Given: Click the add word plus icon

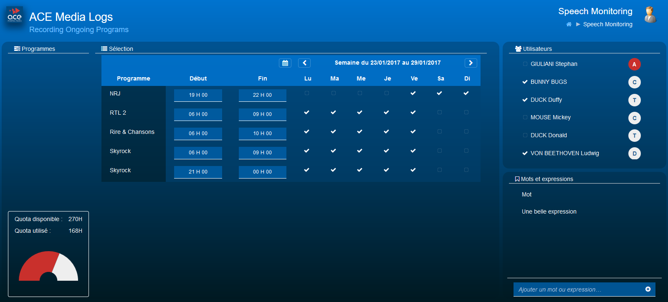Looking at the screenshot, I should point(648,289).
